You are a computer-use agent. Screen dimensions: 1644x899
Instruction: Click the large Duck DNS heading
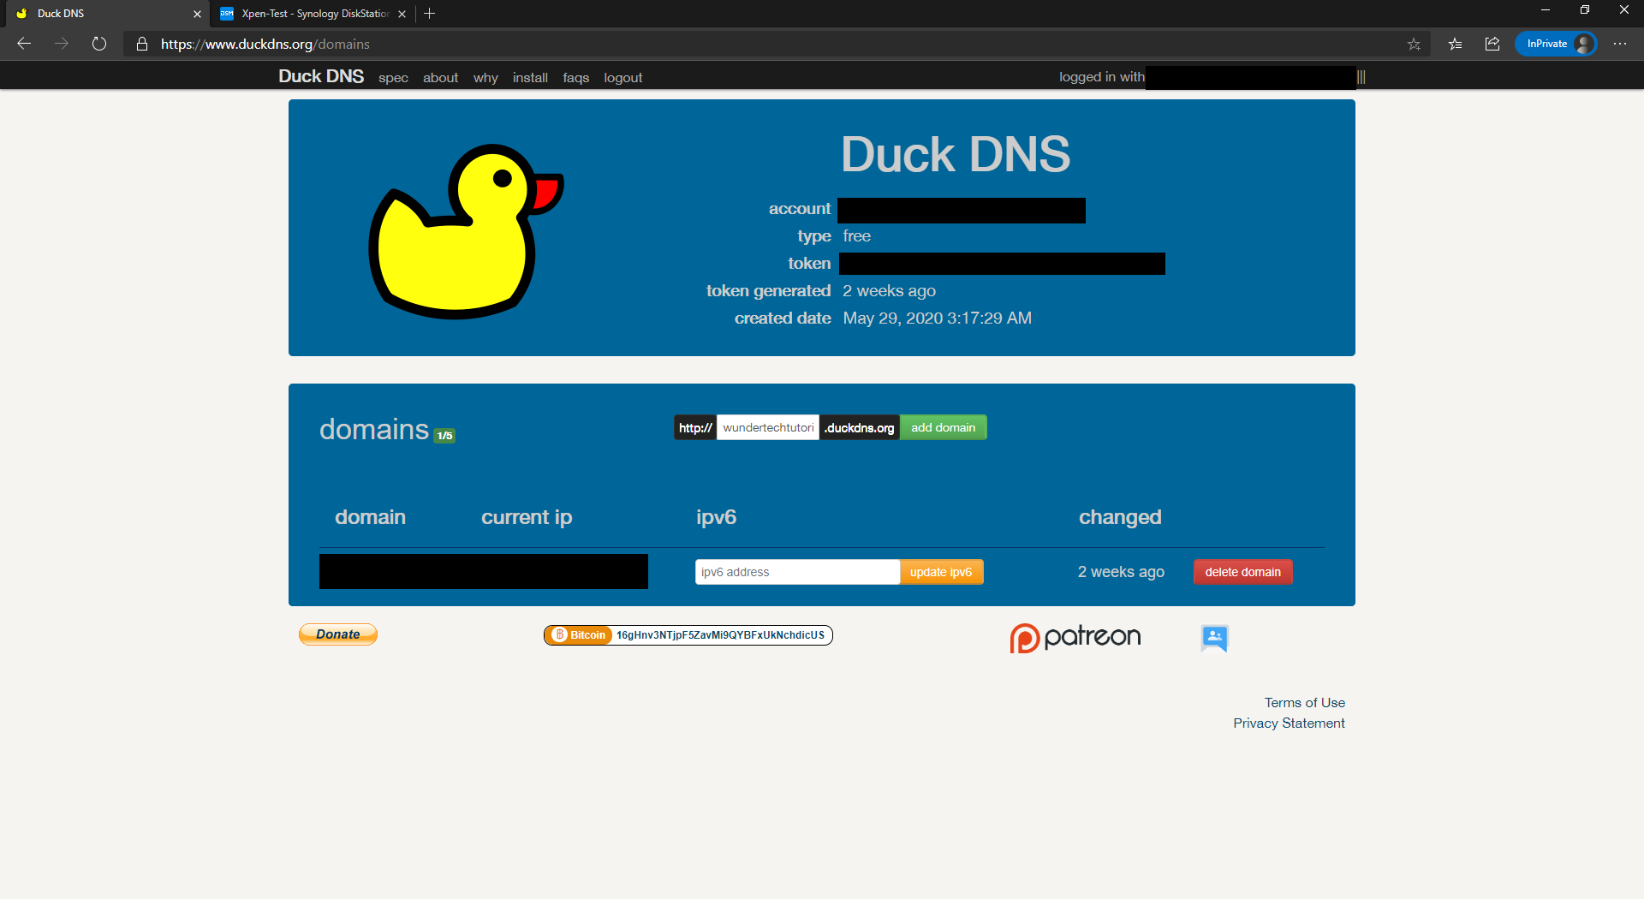tap(956, 154)
